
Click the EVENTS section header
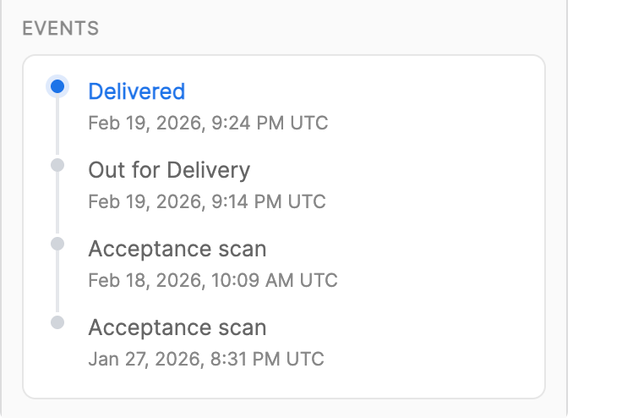click(60, 29)
